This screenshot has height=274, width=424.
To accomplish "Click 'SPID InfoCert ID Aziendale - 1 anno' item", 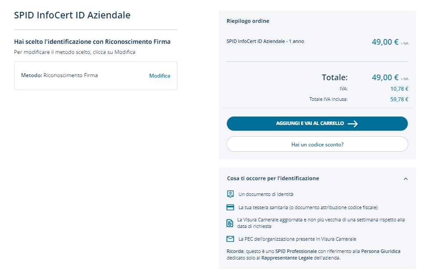I will pos(265,42).
